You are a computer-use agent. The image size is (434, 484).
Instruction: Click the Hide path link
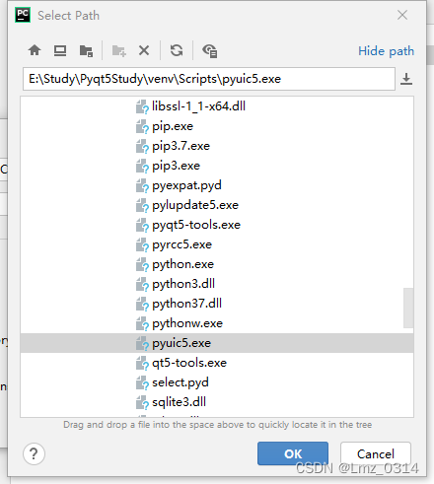[386, 51]
